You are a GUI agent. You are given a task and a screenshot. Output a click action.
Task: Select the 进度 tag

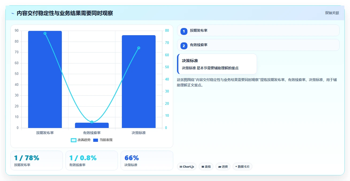coord(223,167)
